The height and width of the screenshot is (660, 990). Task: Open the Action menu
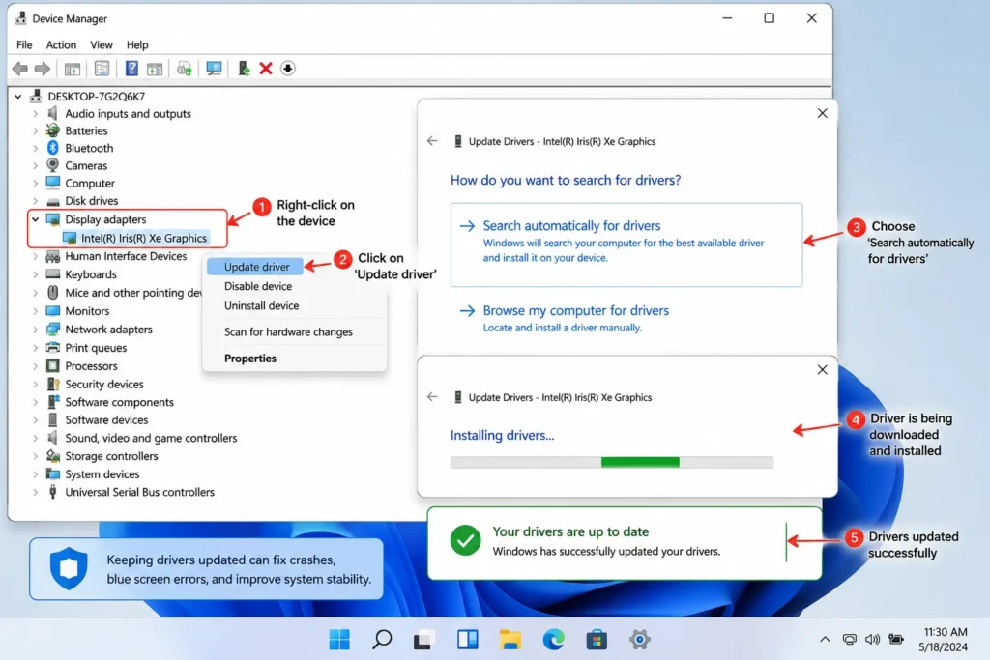pyautogui.click(x=61, y=44)
